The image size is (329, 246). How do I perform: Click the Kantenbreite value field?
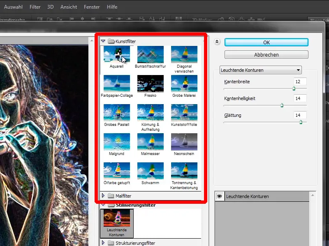click(300, 82)
